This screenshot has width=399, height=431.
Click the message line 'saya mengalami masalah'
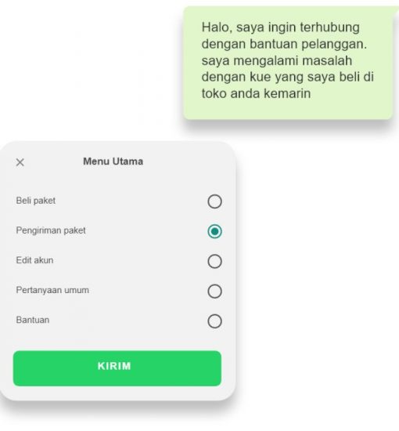(277, 60)
